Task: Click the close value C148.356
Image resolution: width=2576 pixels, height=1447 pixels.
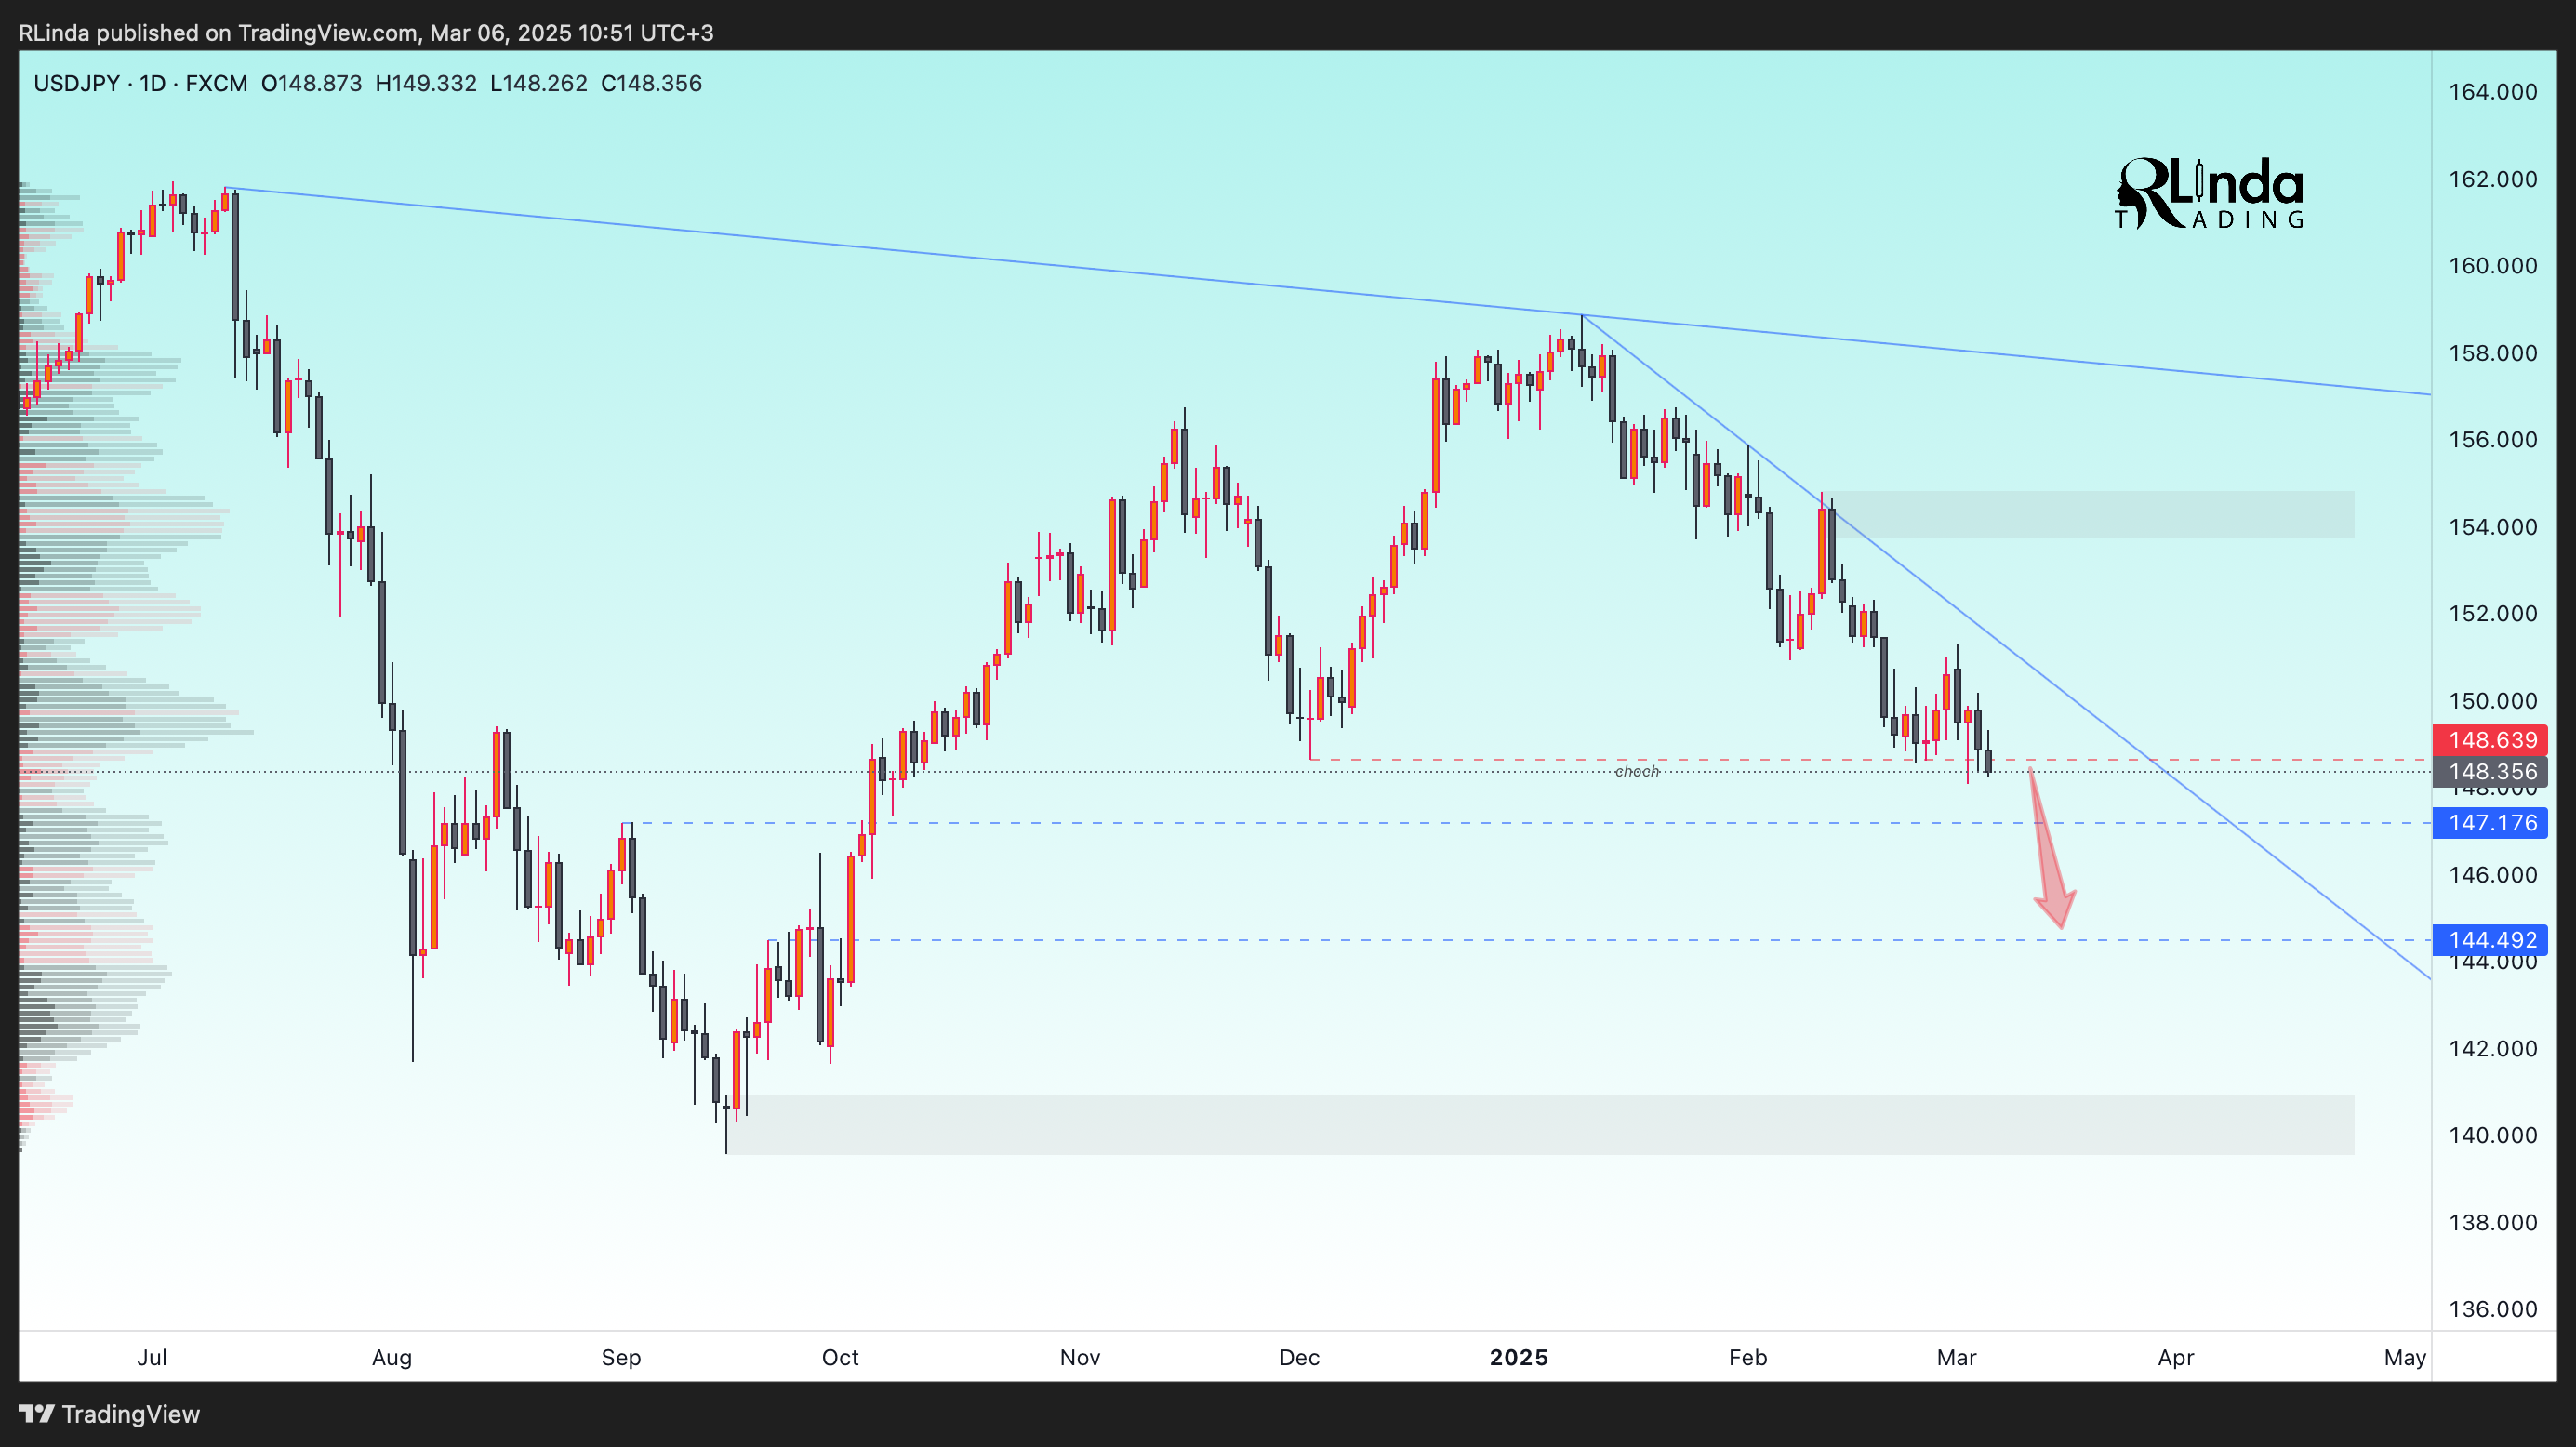Action: [x=651, y=83]
